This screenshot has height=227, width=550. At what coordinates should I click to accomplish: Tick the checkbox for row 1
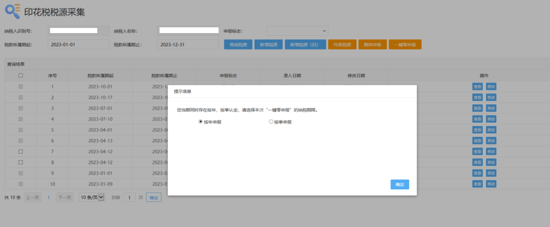[21, 87]
